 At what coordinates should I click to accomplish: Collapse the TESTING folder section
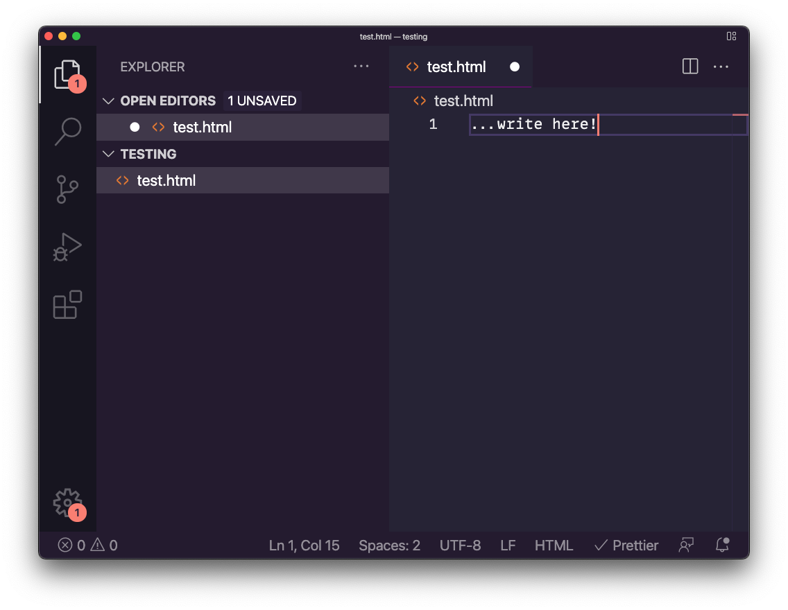coord(108,154)
